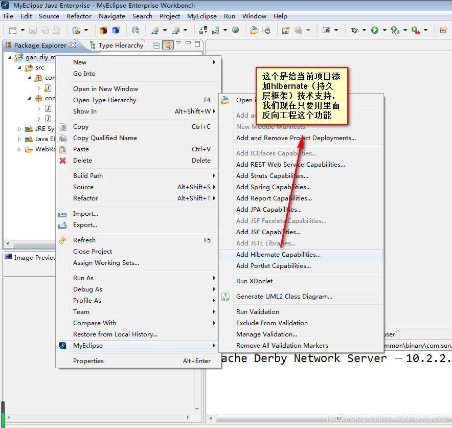Choose Add Struts Capabilities
This screenshot has height=428, width=452.
pos(301,176)
